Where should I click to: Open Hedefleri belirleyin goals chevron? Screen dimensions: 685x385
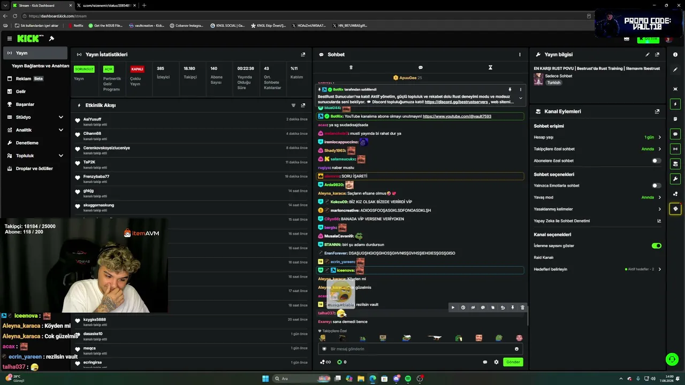pyautogui.click(x=659, y=269)
